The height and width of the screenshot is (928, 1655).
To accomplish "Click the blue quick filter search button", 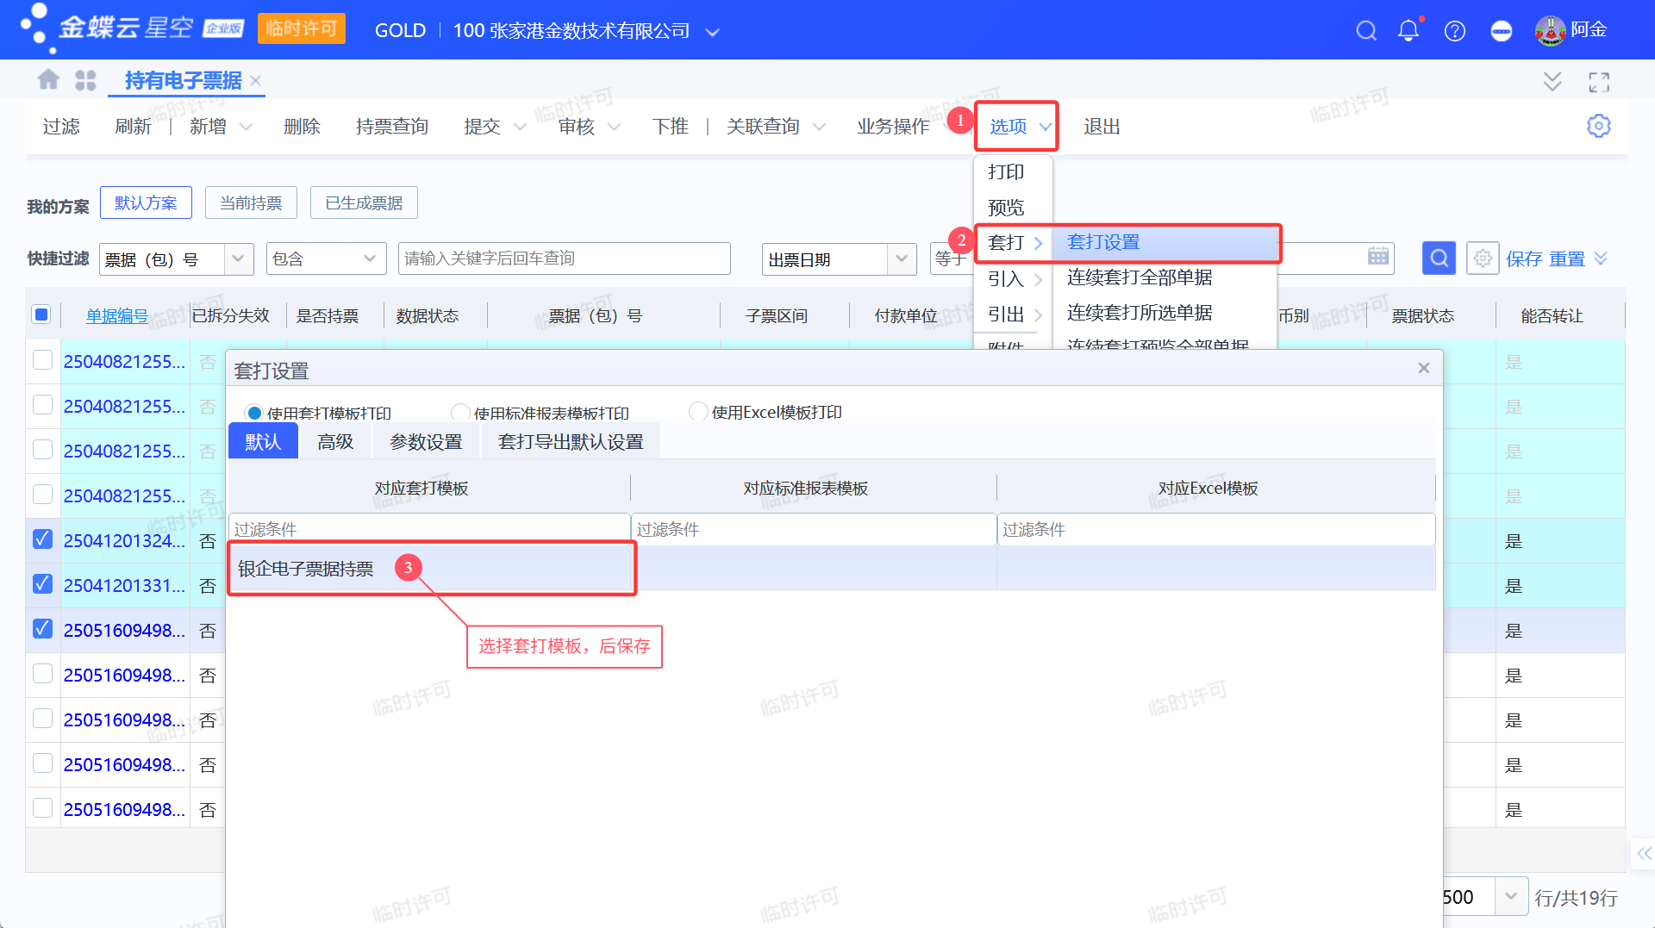I will pyautogui.click(x=1438, y=258).
